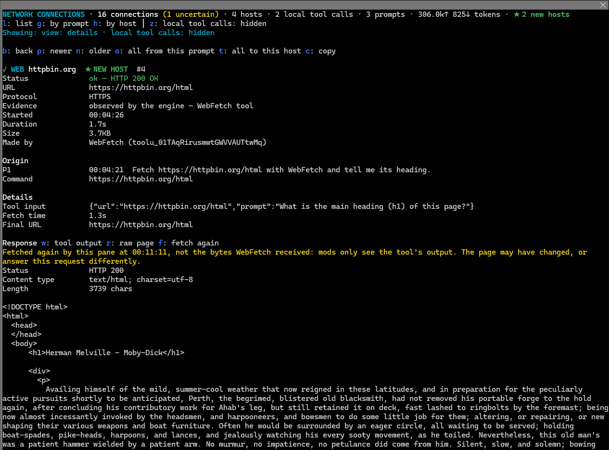Close the pane with the X icon
Image resolution: width=609 pixels, height=450 pixels.
(x=603, y=5)
